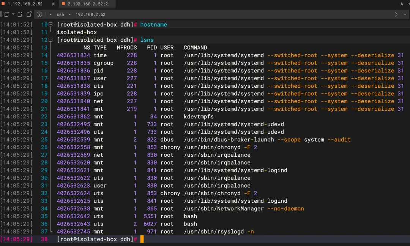Screen dimensions: 410x246
Task: Click the ssh breadcrumb in address bar
Action: click(60, 14)
